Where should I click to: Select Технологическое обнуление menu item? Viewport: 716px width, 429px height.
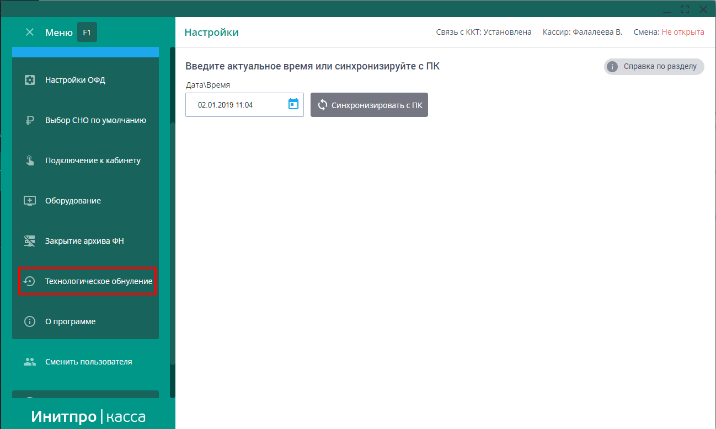[x=88, y=281]
